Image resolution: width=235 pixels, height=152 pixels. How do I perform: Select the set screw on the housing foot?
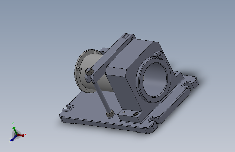pyautogui.click(x=136, y=114)
